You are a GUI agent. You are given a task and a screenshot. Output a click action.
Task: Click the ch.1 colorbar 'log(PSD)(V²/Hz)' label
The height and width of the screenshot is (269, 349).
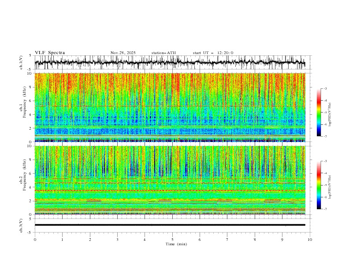click(x=330, y=115)
